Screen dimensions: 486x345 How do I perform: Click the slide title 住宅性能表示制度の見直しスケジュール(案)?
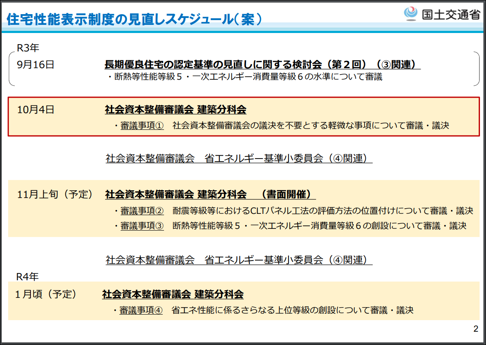click(134, 19)
